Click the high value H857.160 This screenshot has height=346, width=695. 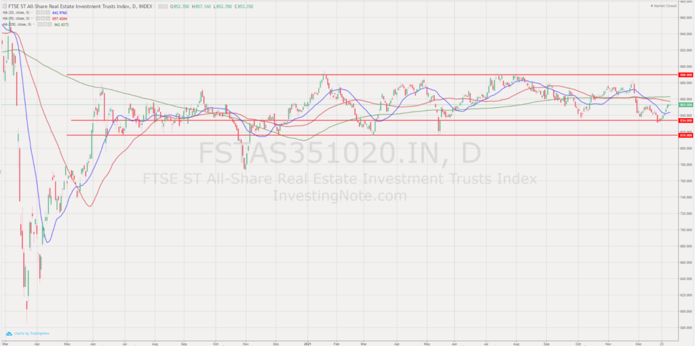point(201,7)
